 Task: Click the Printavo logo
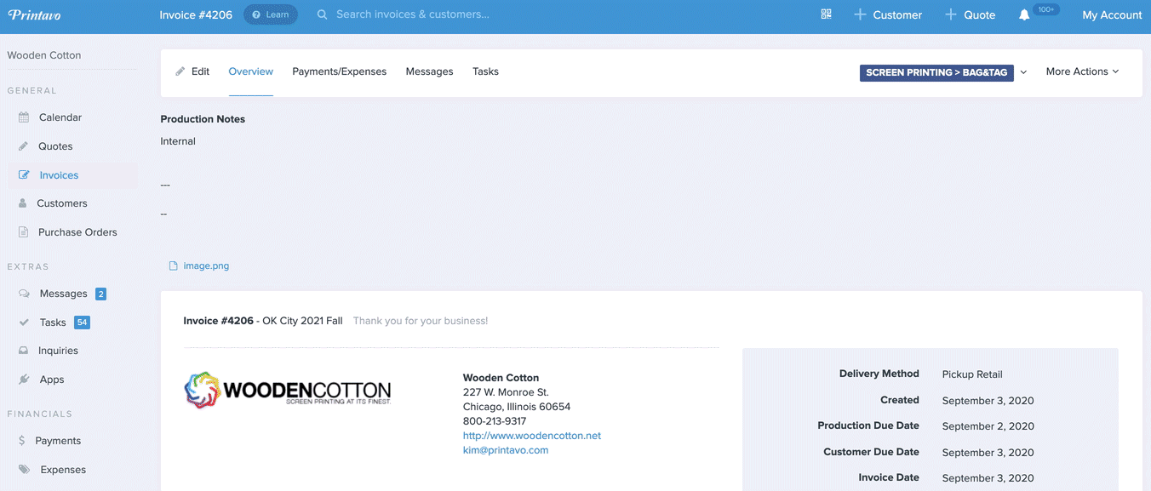[x=34, y=14]
